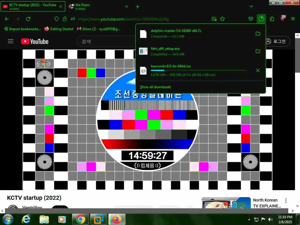Open the extension icon with badge 25
Viewport: 300px width, 225px height.
283,18
